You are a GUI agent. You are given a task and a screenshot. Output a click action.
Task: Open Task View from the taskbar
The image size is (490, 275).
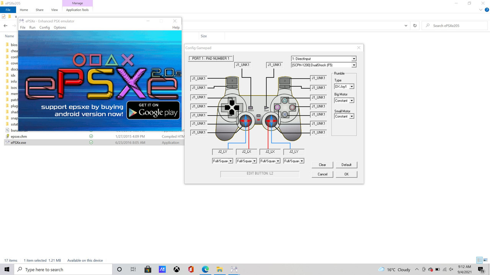133,269
